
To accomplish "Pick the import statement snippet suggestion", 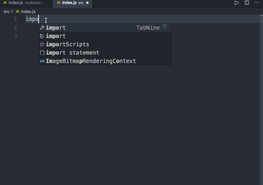I will 72,53.
